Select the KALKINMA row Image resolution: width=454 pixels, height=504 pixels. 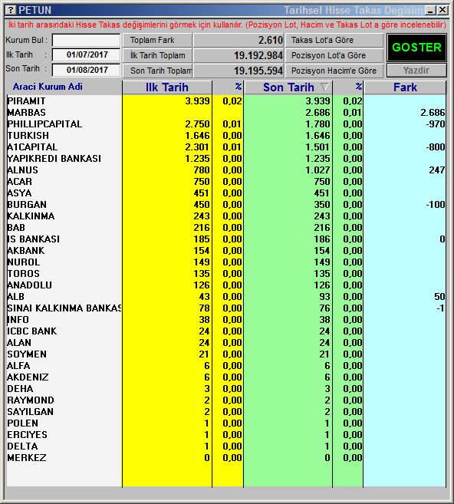(226, 216)
